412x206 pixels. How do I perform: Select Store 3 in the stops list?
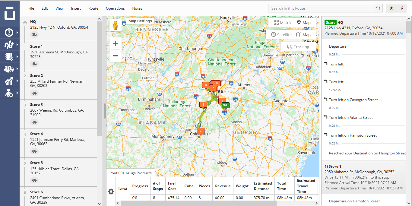click(x=58, y=114)
